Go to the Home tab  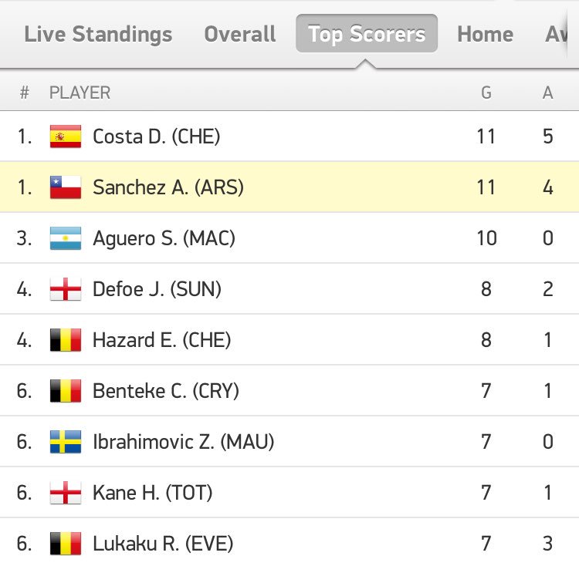tap(486, 34)
